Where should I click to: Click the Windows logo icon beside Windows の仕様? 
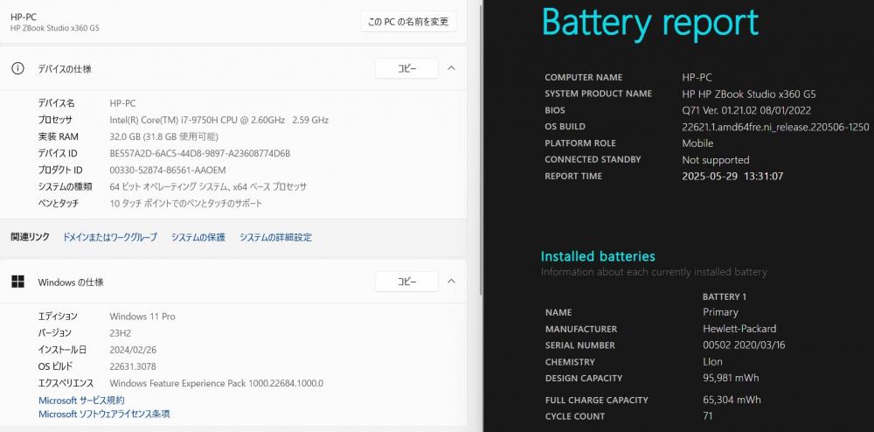17,282
